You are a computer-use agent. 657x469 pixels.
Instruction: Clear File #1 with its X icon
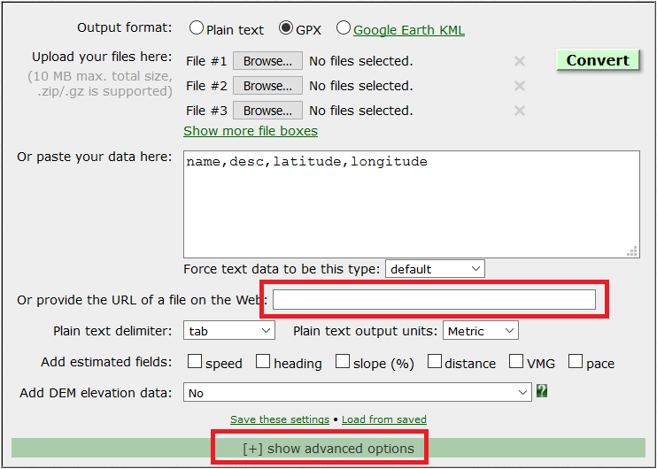coord(520,62)
